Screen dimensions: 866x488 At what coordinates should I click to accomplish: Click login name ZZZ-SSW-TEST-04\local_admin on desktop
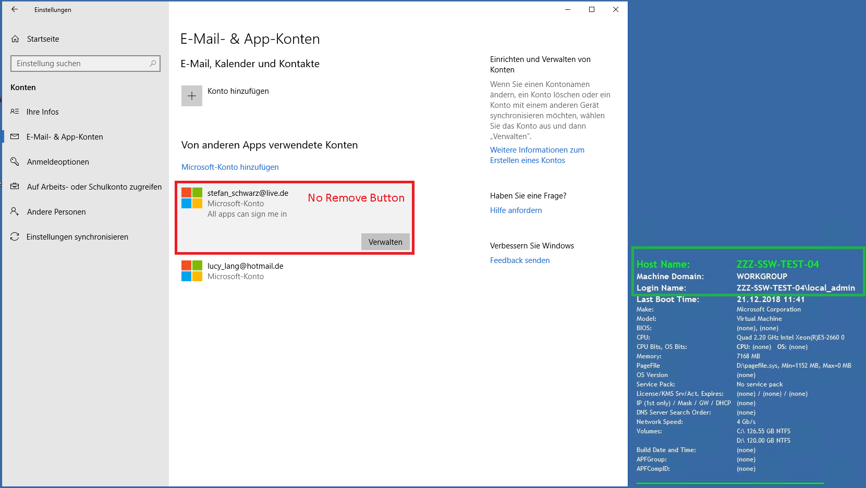[796, 288]
